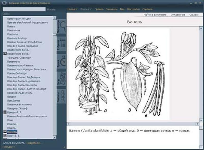Open the Назад history dropdown

tap(73, 9)
